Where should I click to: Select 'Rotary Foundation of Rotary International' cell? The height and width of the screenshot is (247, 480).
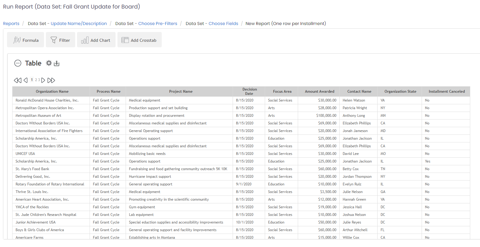tap(51, 184)
